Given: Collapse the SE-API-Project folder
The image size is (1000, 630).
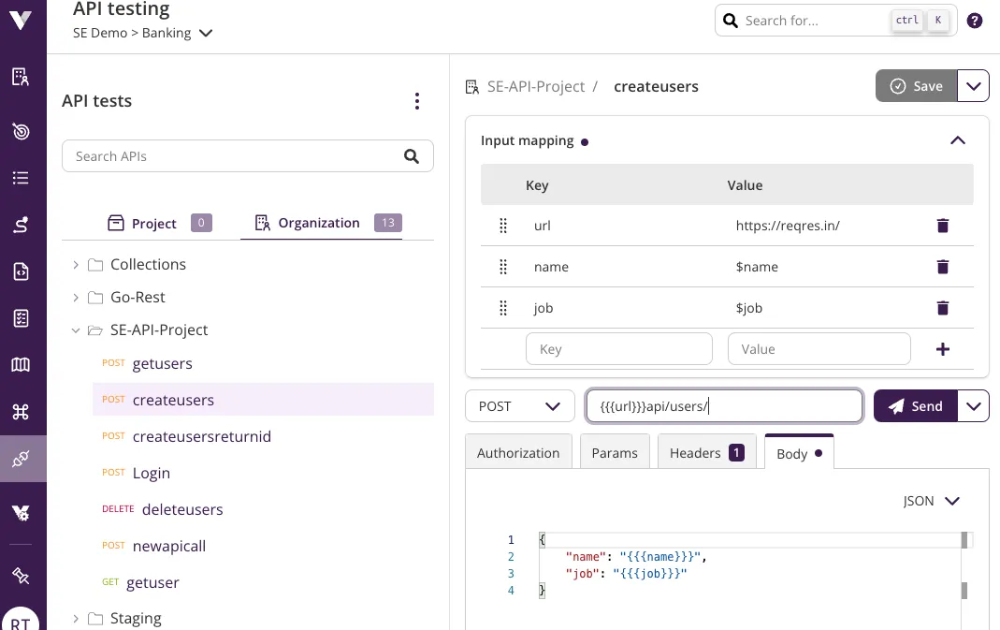Looking at the screenshot, I should point(76,330).
